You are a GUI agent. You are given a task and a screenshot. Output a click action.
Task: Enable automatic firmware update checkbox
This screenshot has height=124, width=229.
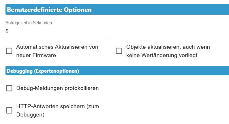point(9,51)
